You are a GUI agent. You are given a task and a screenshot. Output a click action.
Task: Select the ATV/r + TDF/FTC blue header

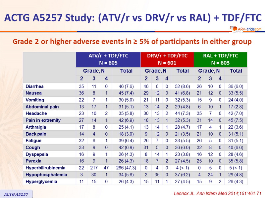click(108, 59)
